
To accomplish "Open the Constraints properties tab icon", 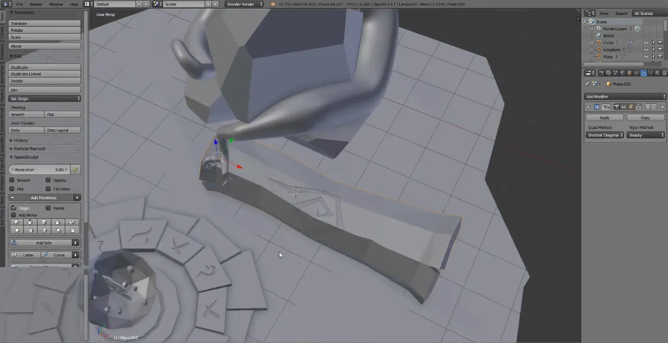I will click(637, 73).
